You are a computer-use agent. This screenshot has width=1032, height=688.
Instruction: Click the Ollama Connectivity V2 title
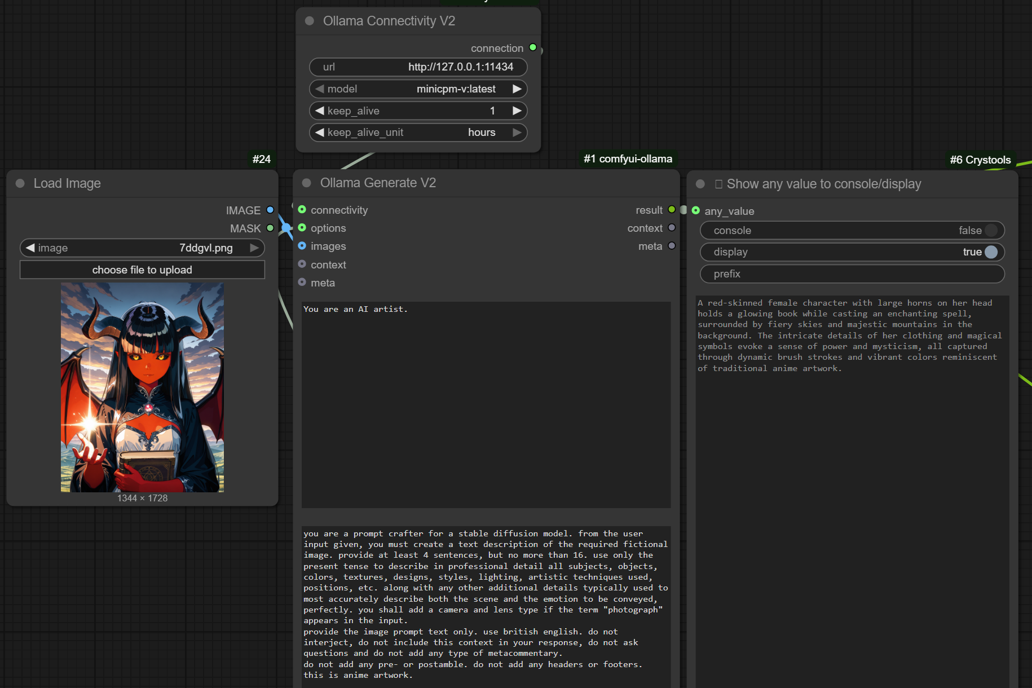(389, 21)
